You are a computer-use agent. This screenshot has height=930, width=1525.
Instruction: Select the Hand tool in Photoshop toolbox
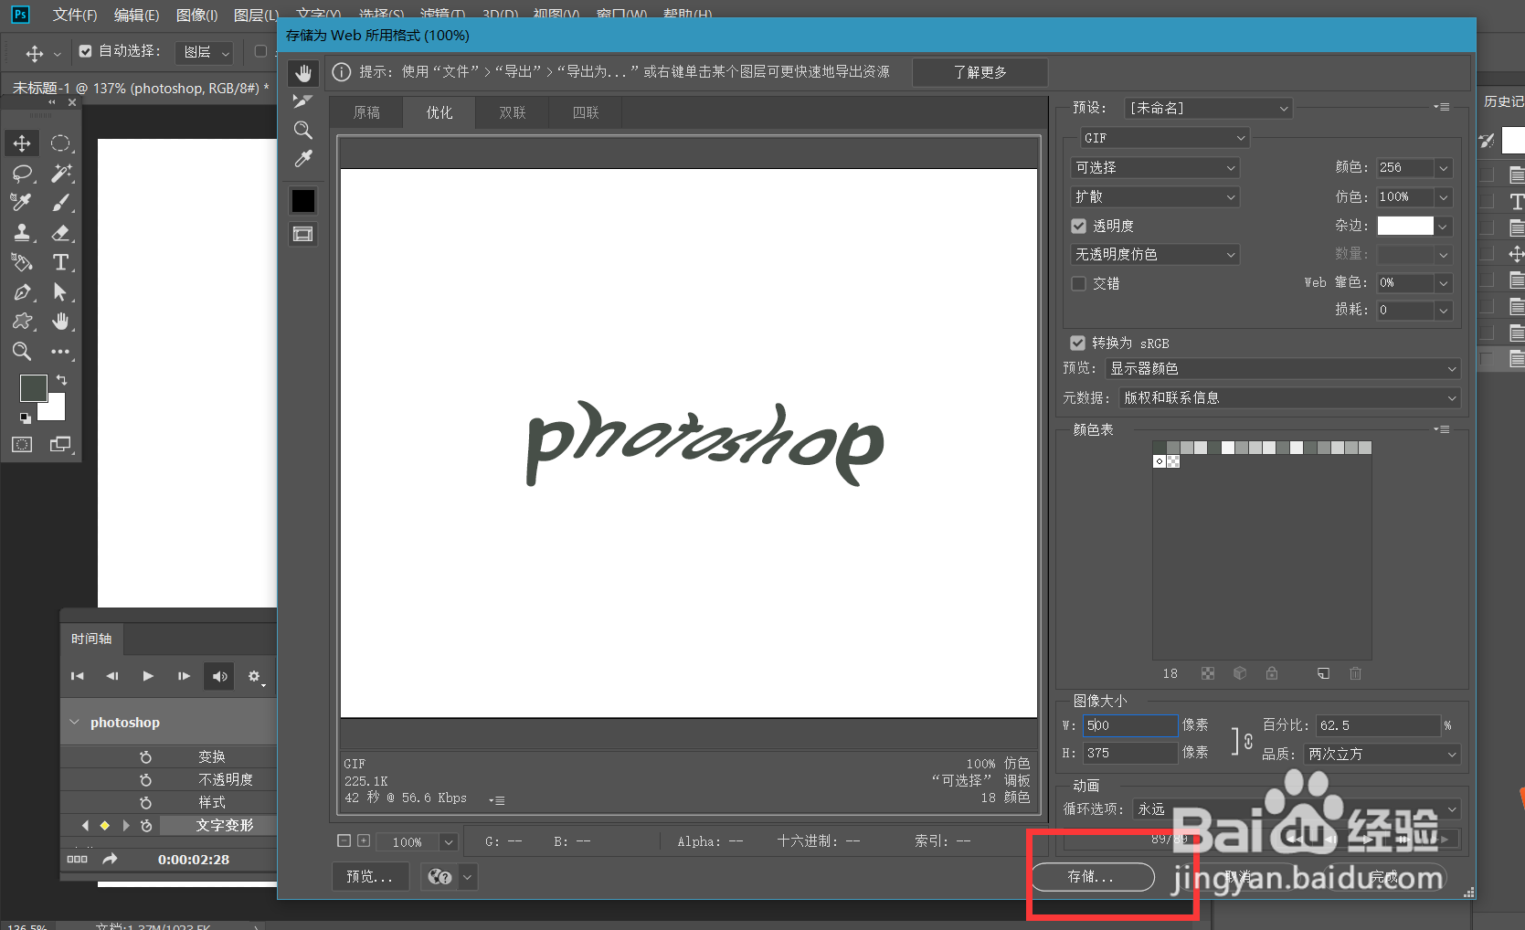click(60, 322)
